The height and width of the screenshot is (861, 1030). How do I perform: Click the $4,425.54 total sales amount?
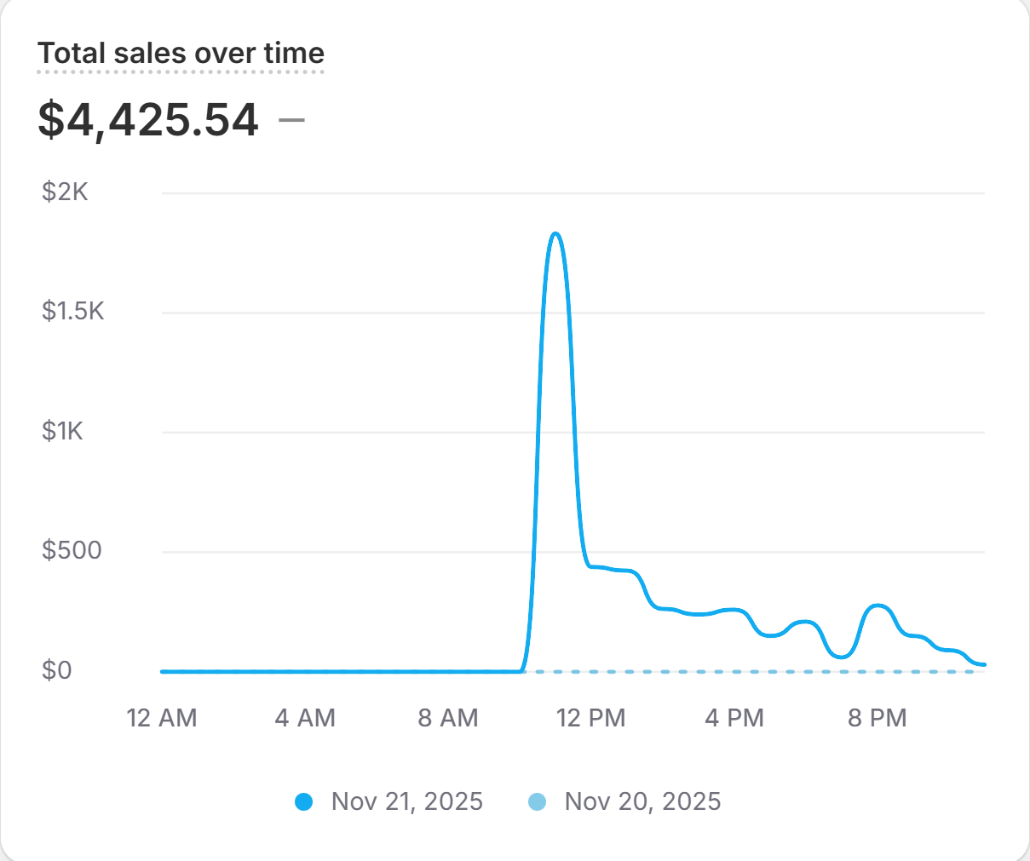click(148, 119)
